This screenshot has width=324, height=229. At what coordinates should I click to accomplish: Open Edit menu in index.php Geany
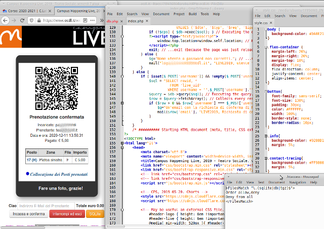(119, 14)
